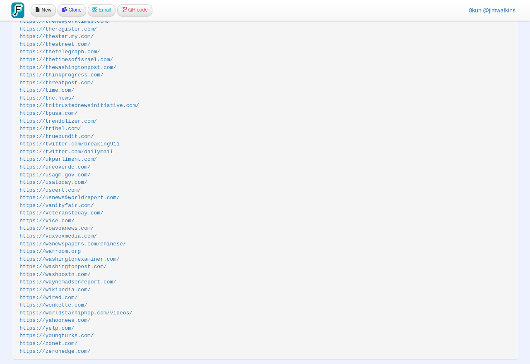This screenshot has height=364, width=530.
Task: Open https://youngturks.com/ link
Action: [57, 336]
